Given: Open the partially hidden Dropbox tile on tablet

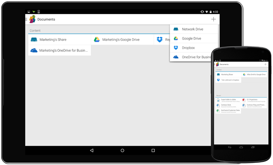Looking at the screenshot, I should coord(162,40).
